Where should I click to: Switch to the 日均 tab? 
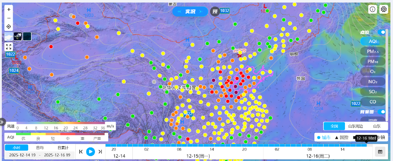click(x=40, y=148)
